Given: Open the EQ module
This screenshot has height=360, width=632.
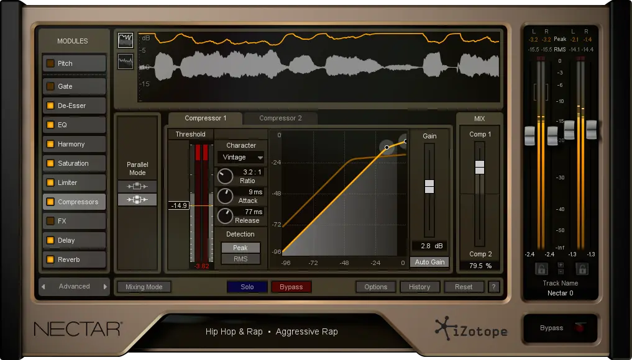Looking at the screenshot, I should (74, 125).
